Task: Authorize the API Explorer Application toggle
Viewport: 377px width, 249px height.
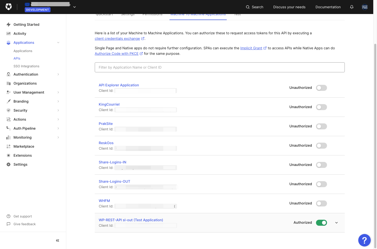Action: point(321,88)
